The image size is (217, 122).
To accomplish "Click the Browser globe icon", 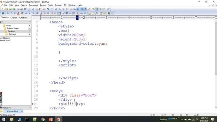I will pyautogui.click(x=3, y=13).
